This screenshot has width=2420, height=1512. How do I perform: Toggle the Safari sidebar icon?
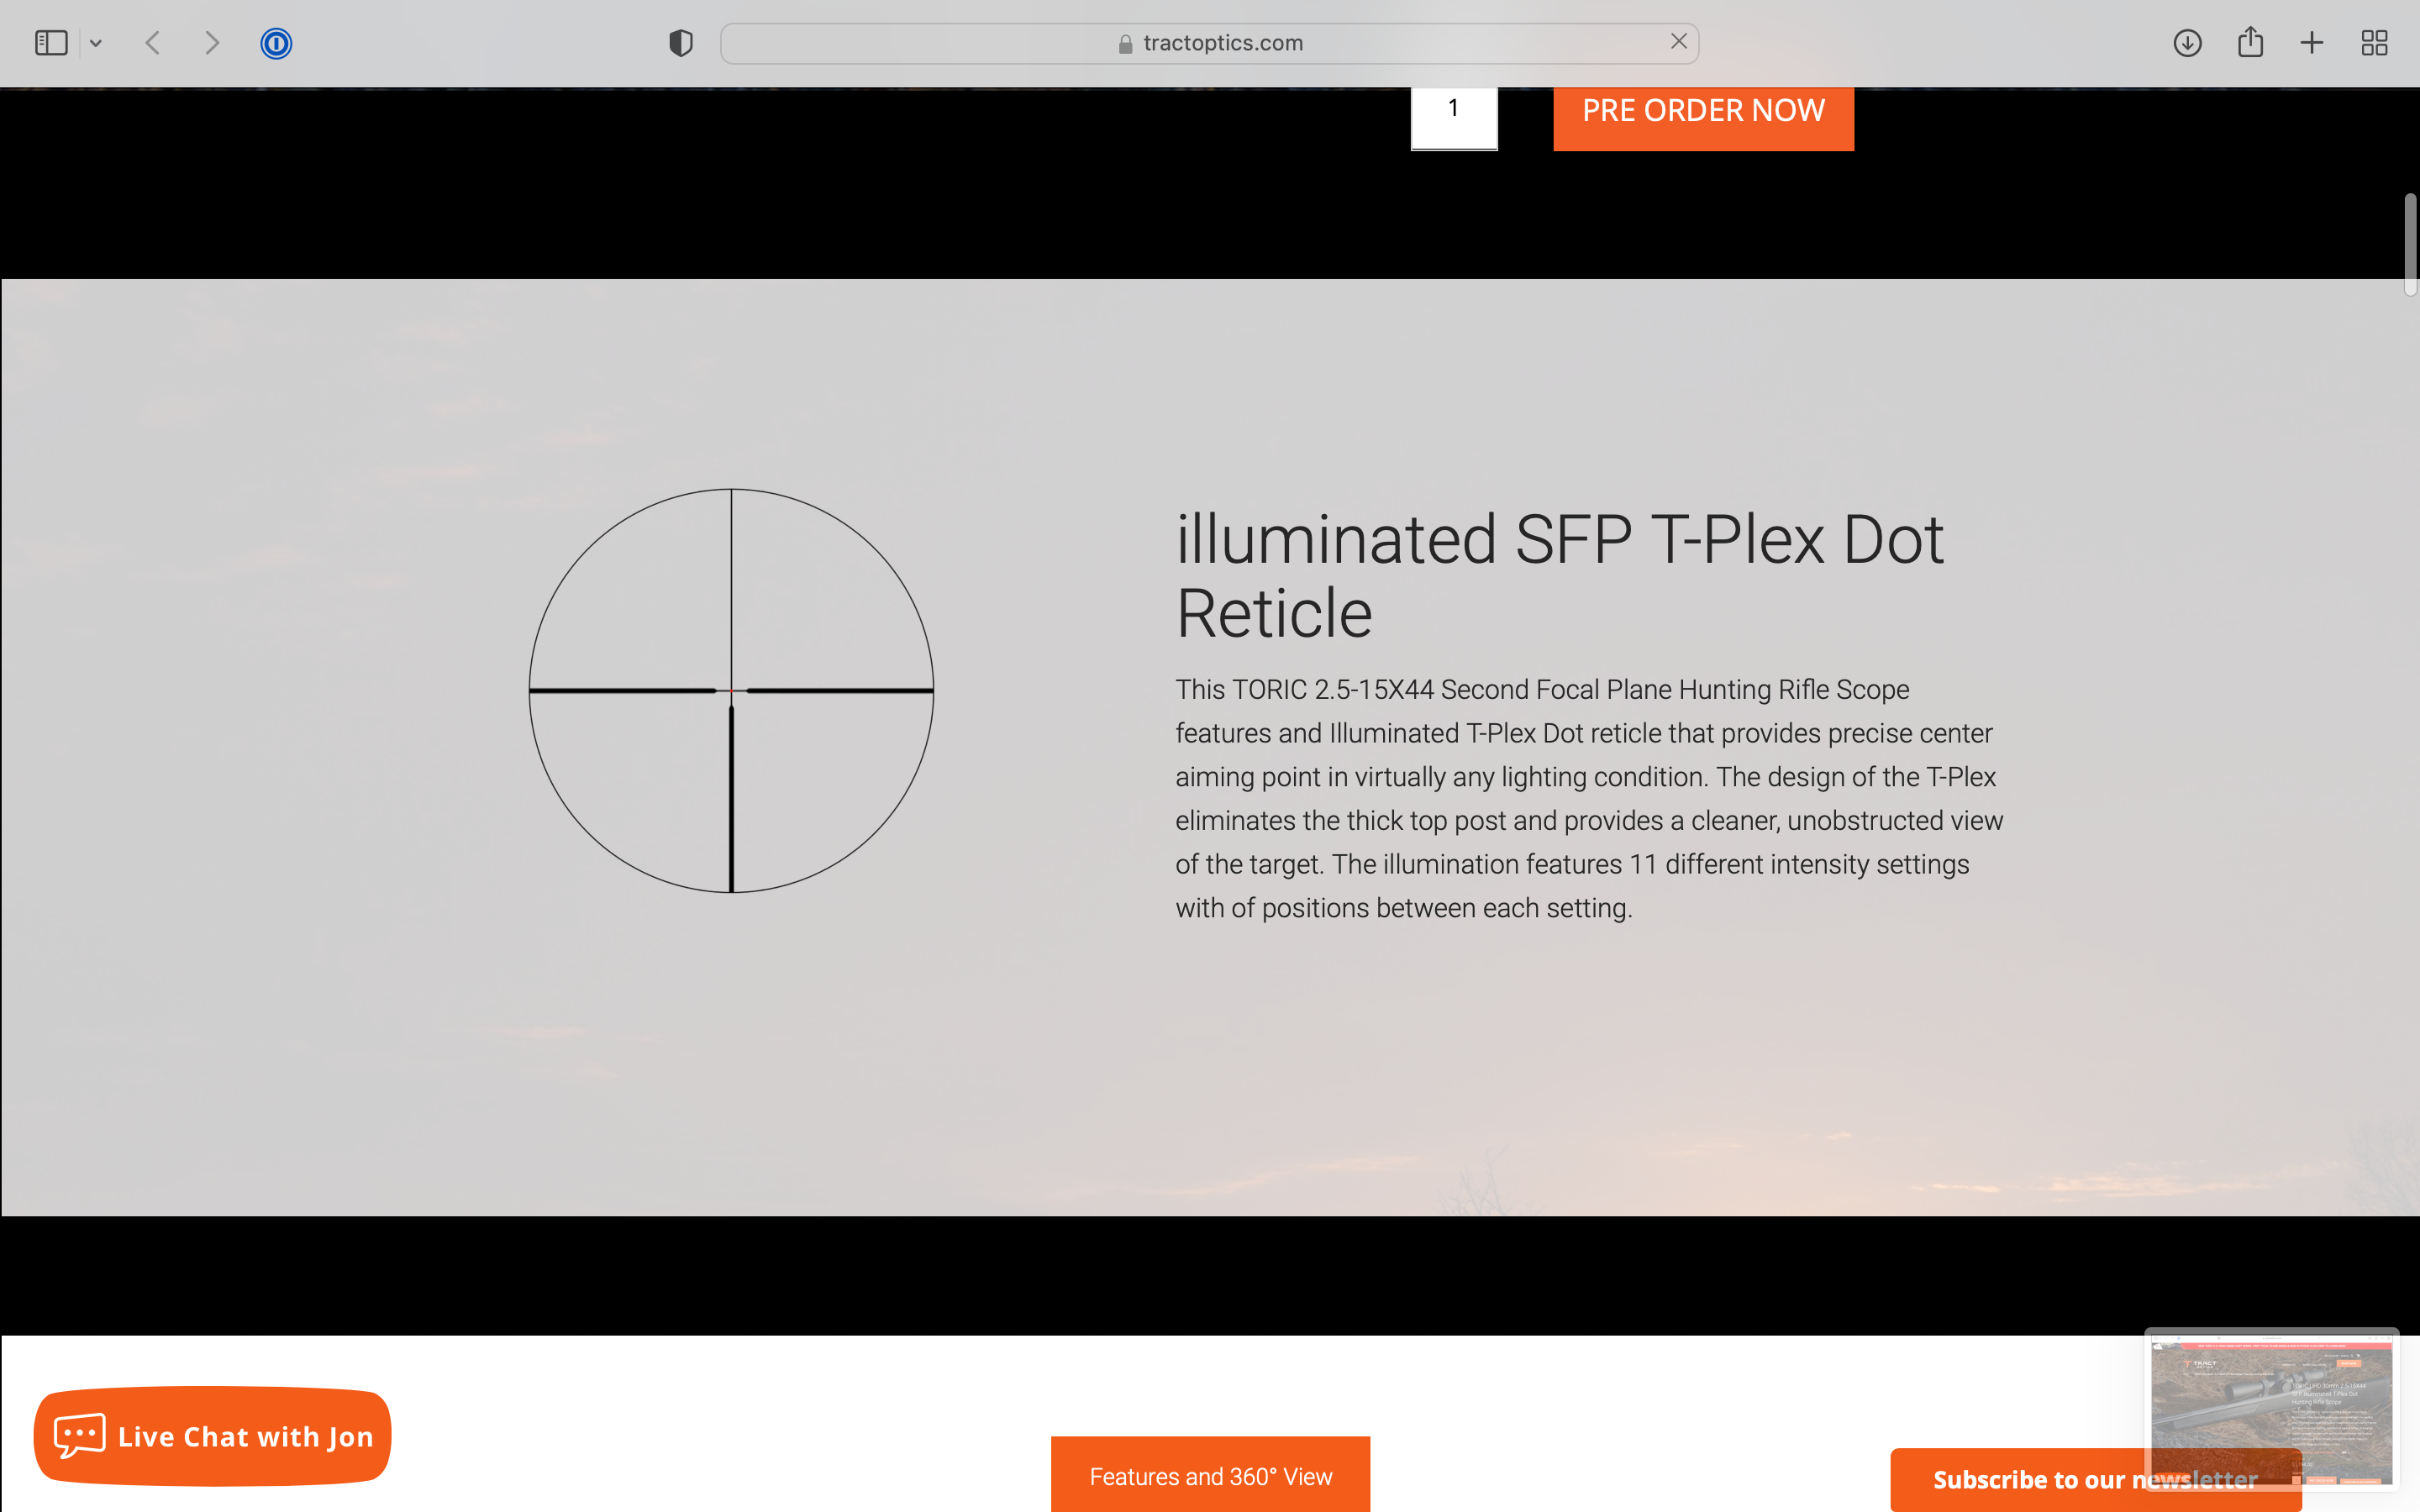[x=50, y=43]
